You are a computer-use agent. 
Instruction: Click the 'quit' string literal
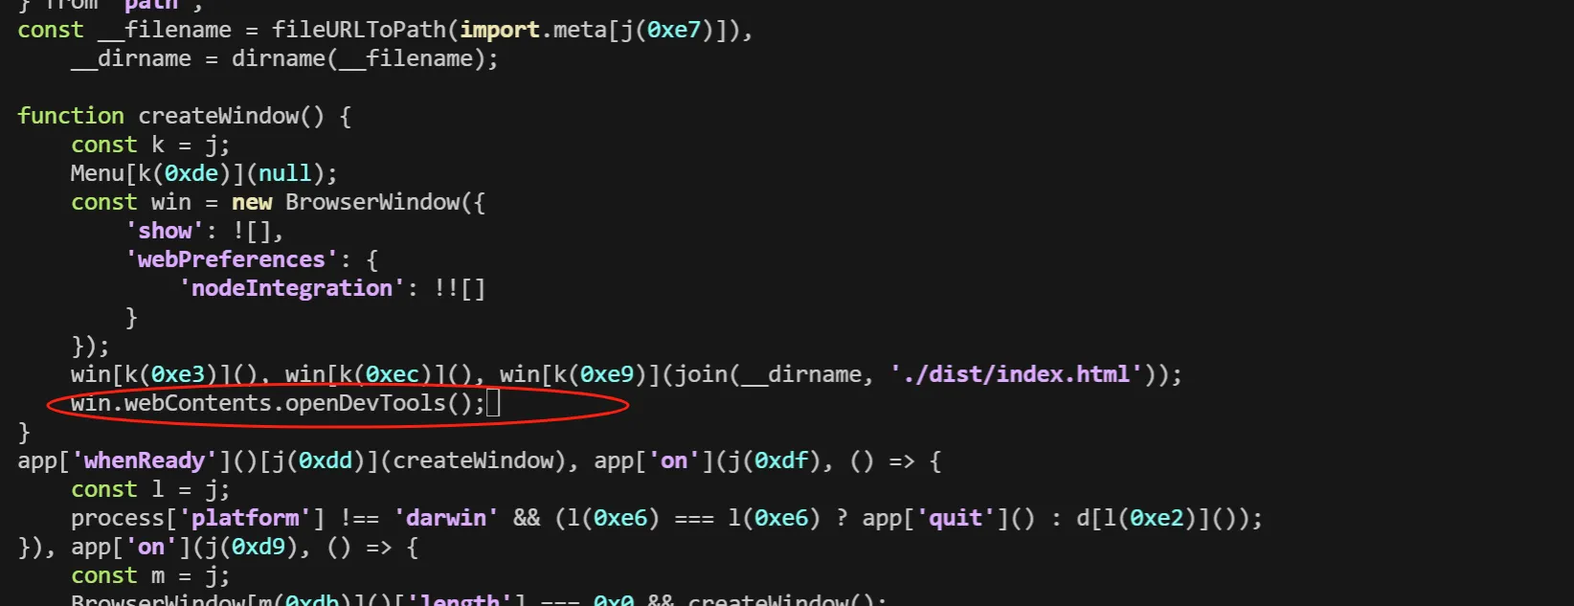coord(956,518)
